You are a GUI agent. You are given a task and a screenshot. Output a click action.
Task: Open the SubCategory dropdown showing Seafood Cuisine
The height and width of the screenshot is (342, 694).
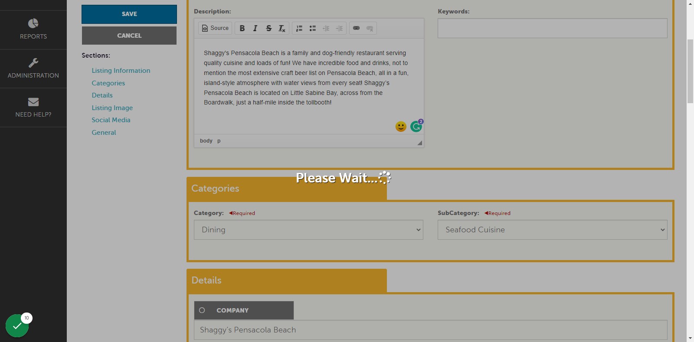[x=552, y=230]
